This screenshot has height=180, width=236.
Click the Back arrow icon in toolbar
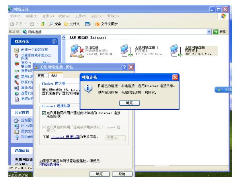click(12, 24)
